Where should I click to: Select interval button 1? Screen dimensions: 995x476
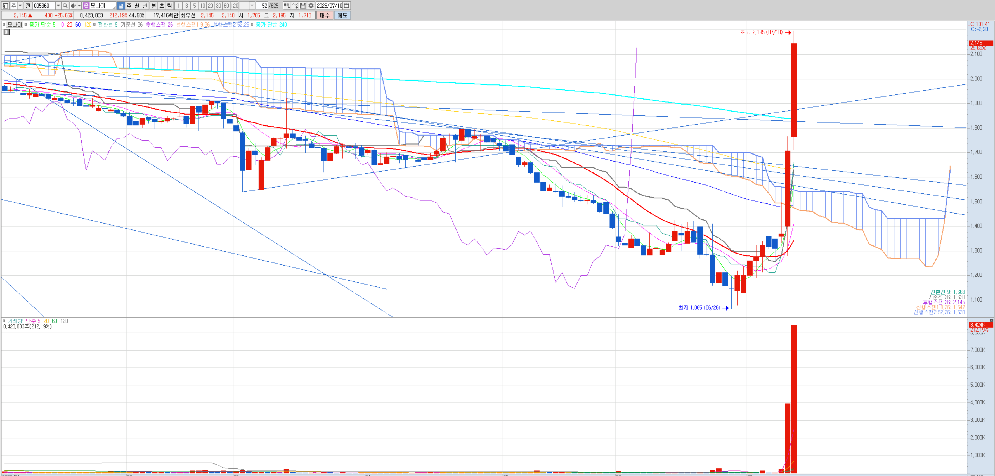(178, 5)
